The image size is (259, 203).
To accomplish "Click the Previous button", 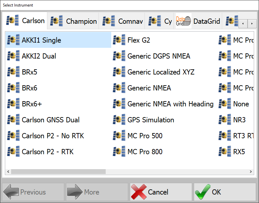I will (x=33, y=192).
